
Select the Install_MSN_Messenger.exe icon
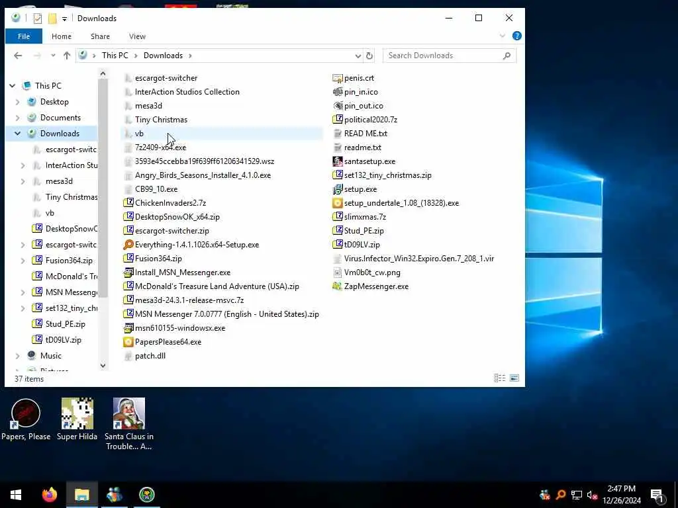[128, 272]
